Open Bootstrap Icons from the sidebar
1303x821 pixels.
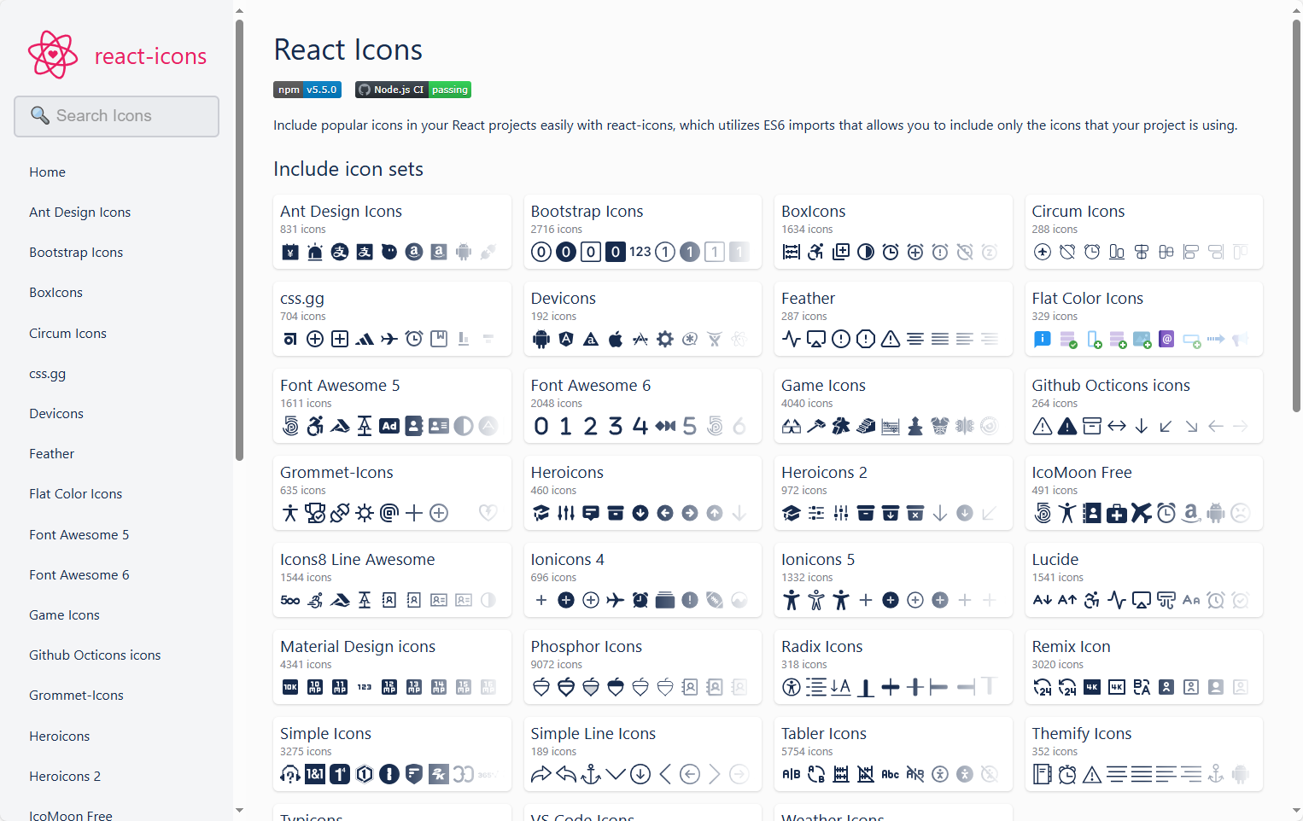tap(76, 252)
